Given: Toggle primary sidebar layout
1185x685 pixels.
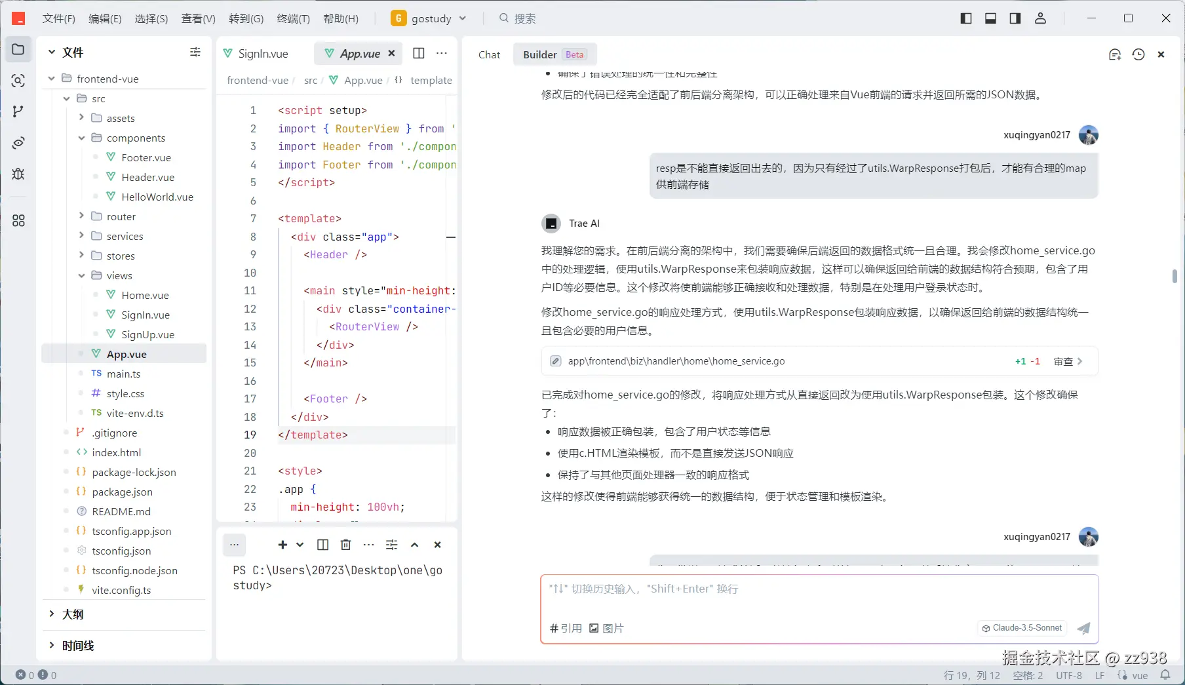Looking at the screenshot, I should point(966,18).
